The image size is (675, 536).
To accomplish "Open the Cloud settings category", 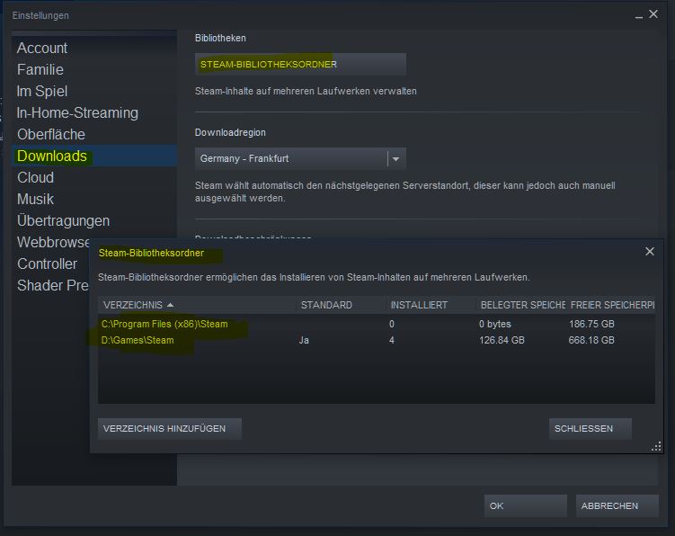I will 94,177.
